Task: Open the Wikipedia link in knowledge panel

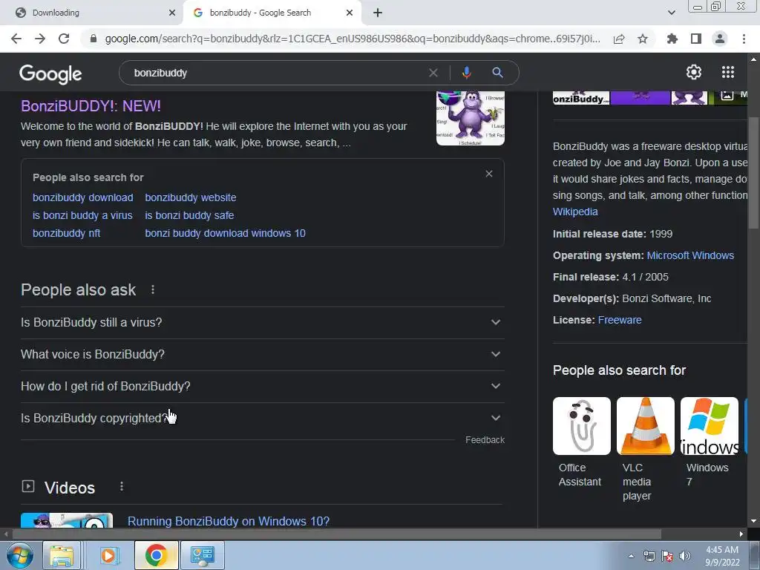Action: click(575, 212)
